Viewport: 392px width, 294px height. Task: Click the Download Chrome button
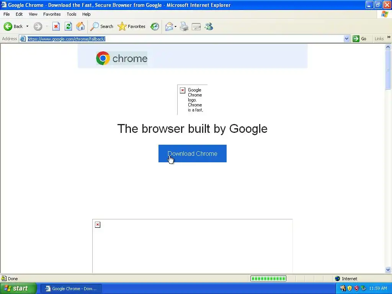pos(193,154)
